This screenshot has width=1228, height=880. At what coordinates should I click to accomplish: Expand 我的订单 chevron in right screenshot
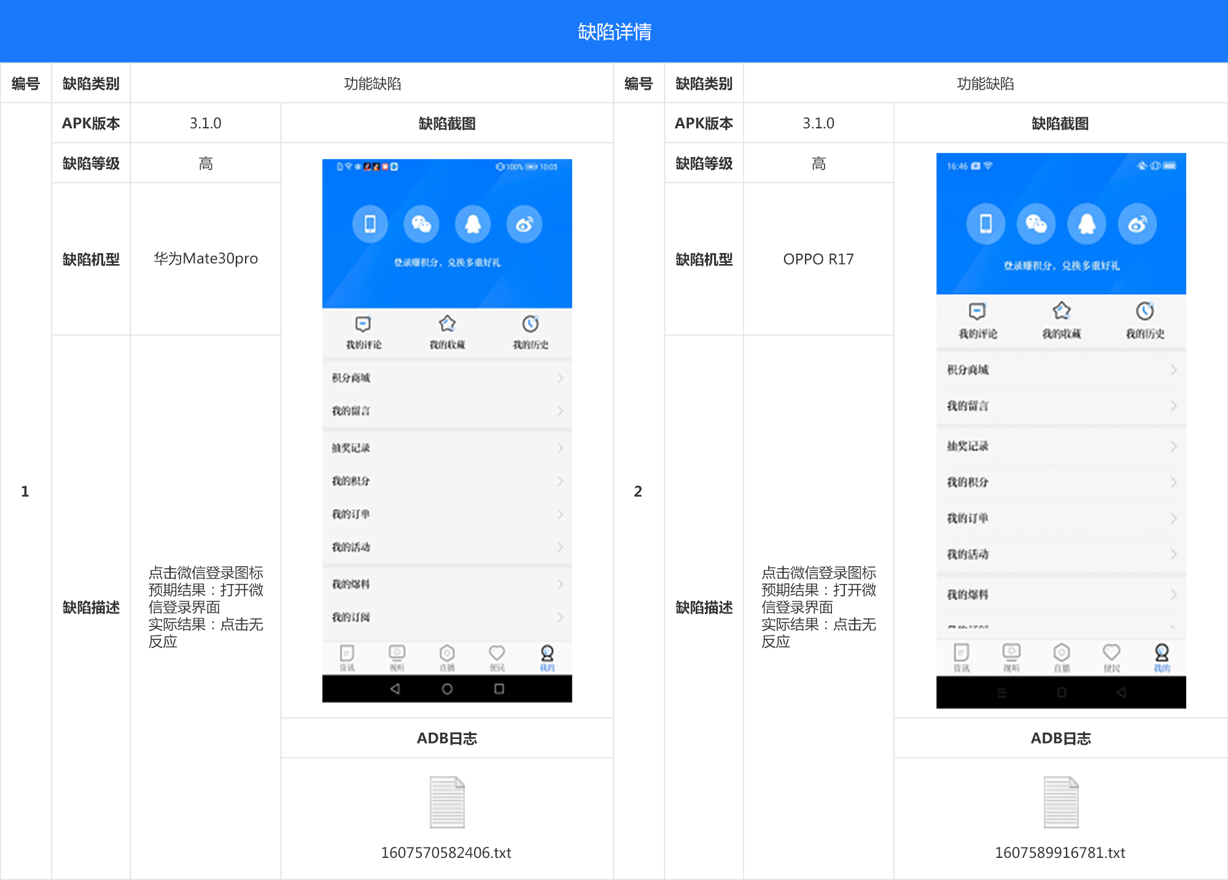[x=1173, y=518]
